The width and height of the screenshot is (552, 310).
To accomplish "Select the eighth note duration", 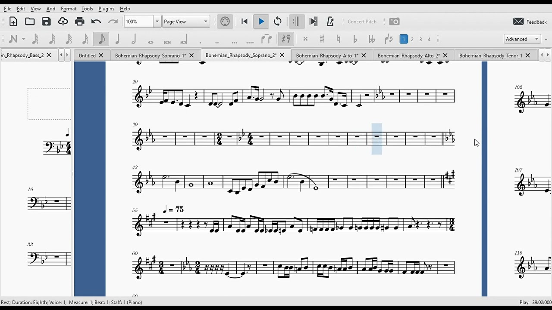I will point(101,39).
